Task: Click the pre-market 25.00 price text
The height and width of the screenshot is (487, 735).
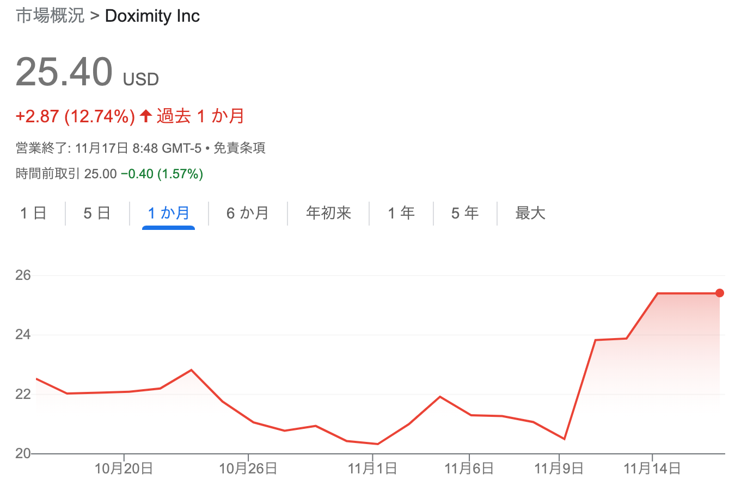Action: [x=101, y=174]
